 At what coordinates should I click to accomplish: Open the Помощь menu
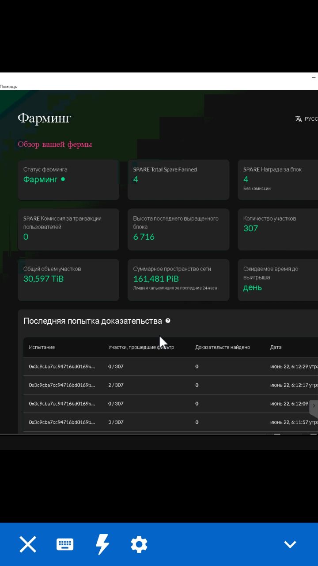click(x=8, y=87)
